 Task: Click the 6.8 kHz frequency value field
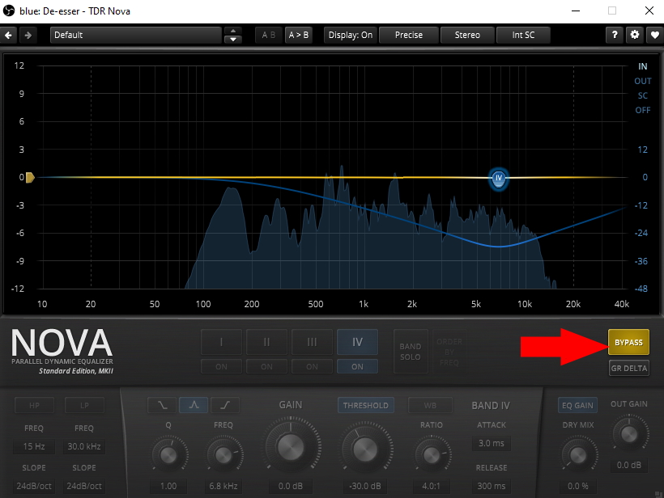tap(223, 487)
